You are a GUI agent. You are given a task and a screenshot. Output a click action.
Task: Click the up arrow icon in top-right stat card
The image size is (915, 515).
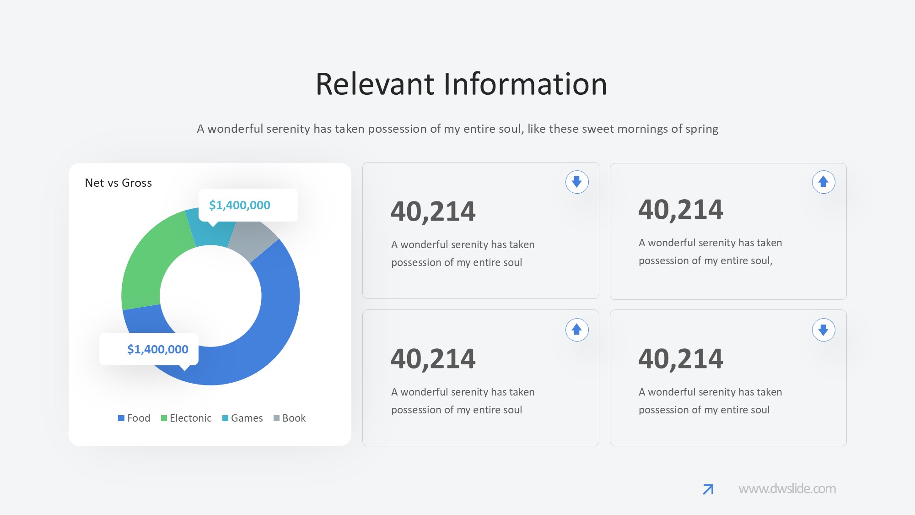tap(823, 182)
